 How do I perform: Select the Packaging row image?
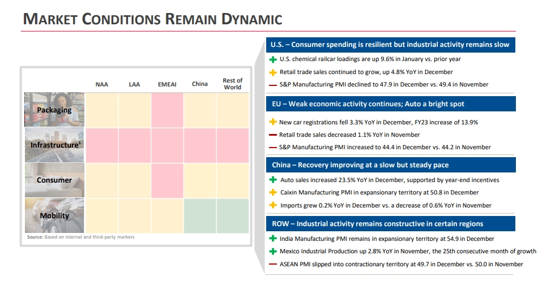pyautogui.click(x=54, y=109)
